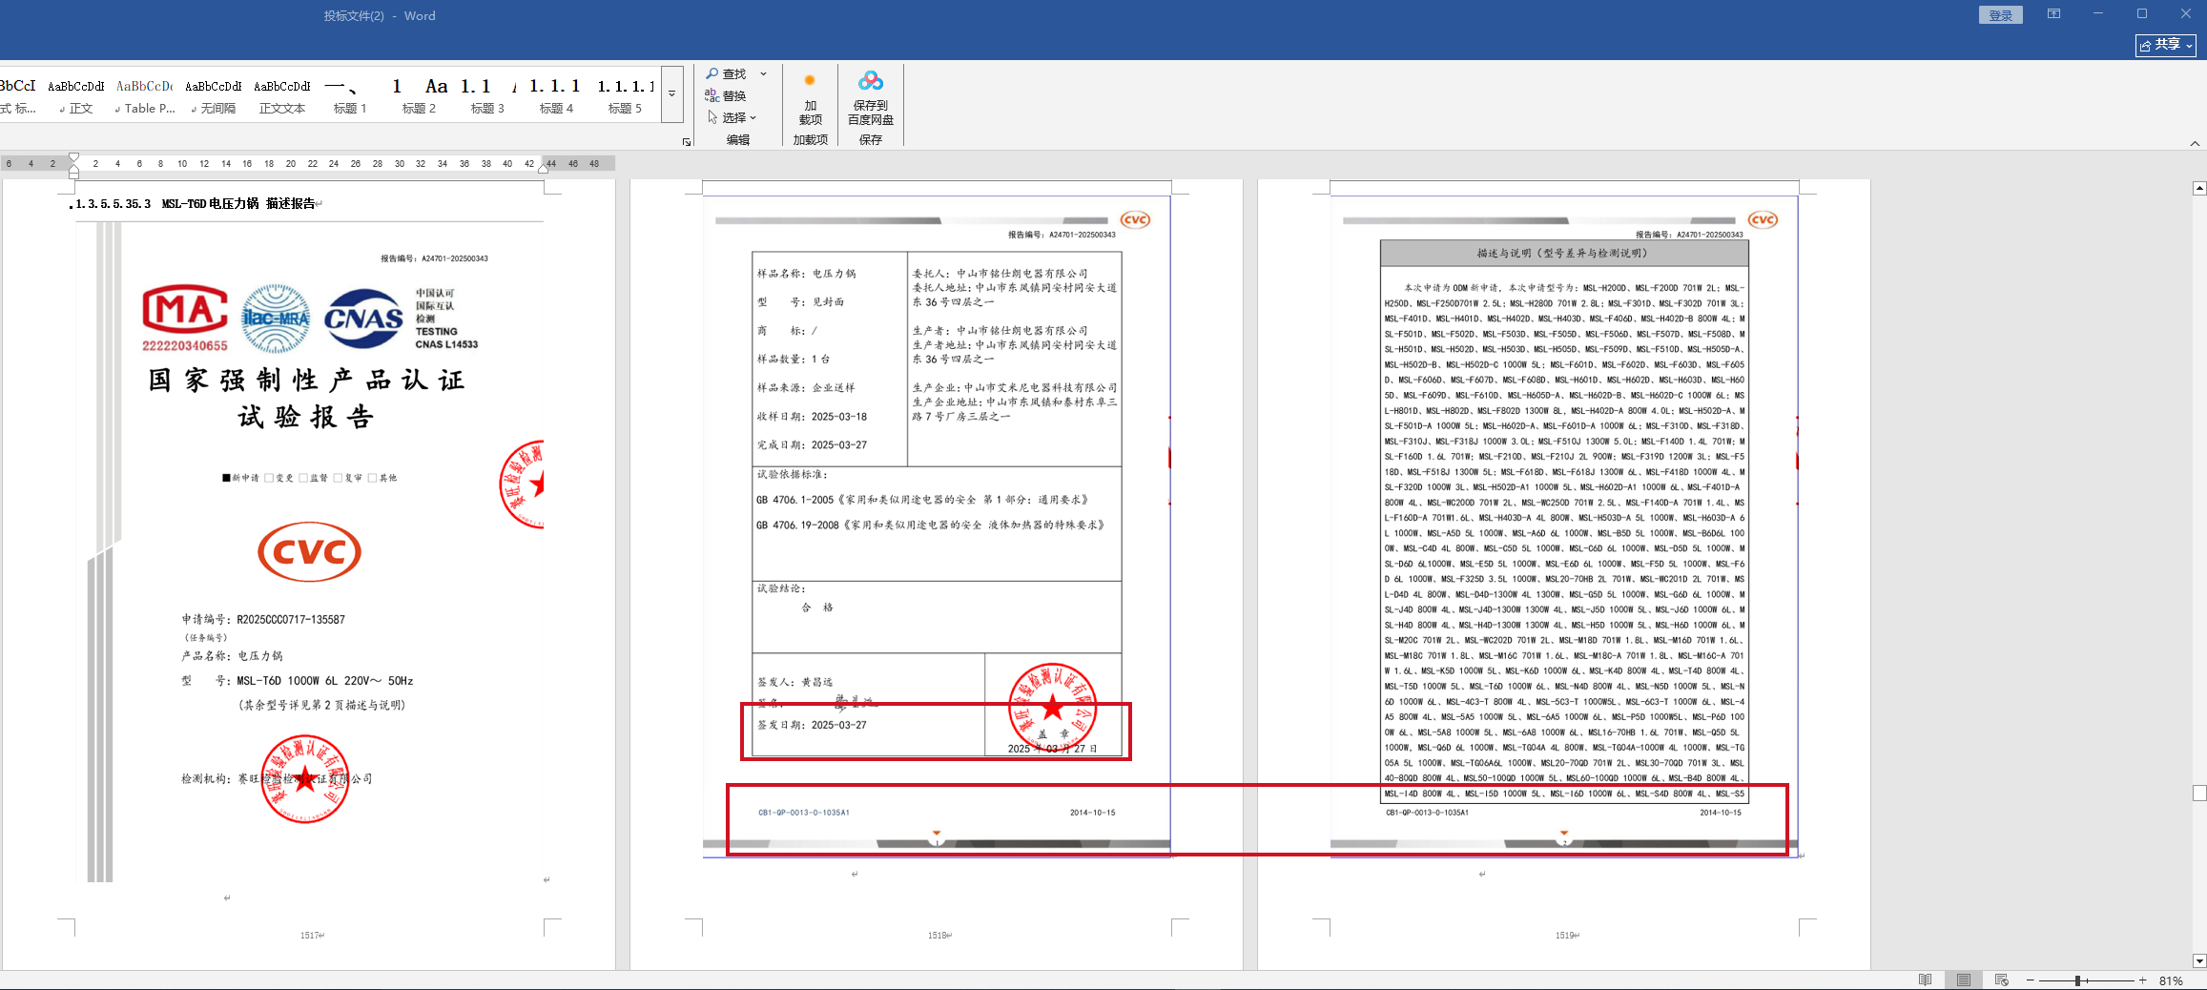Click the zoom out minus button
Viewport: 2207px width, 990px height.
point(2031,980)
